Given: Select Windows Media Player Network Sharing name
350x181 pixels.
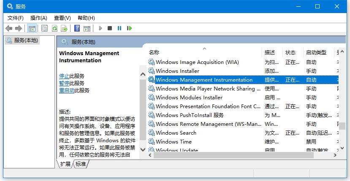Looking at the screenshot, I should (x=208, y=89).
